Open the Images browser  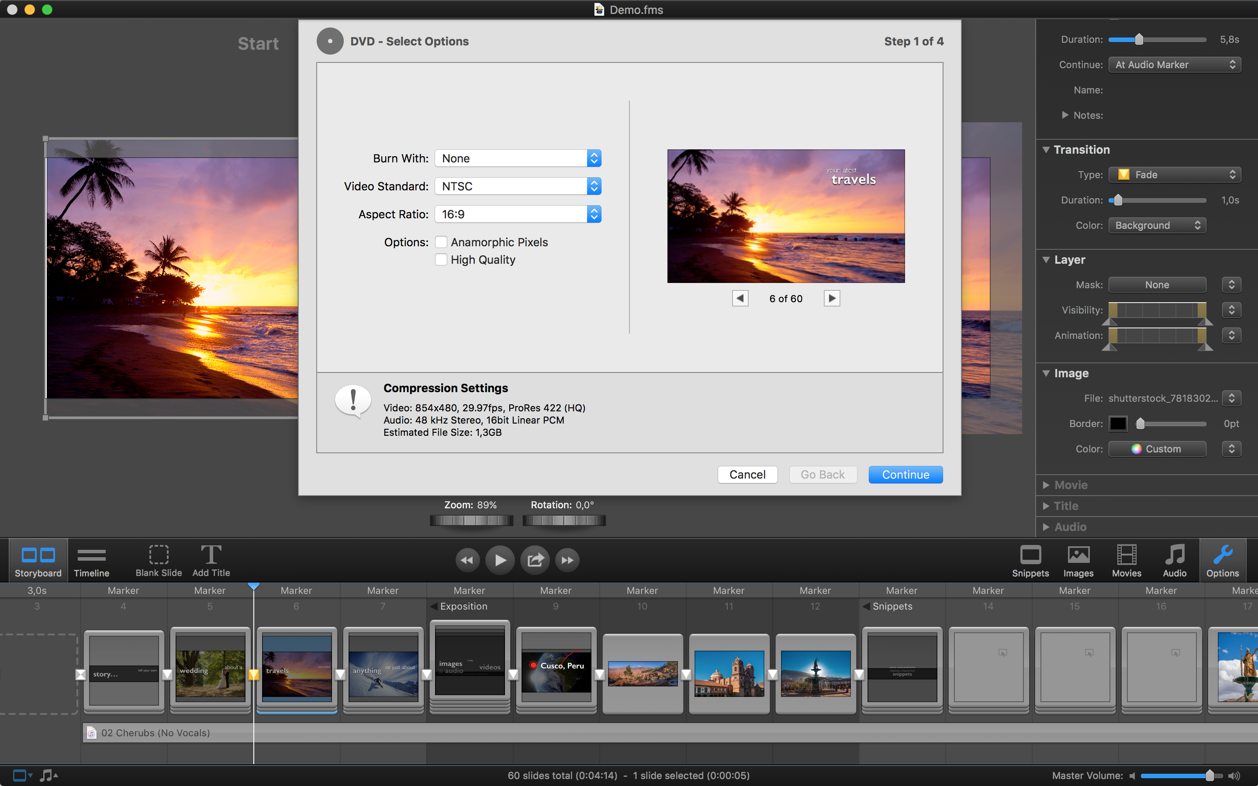(x=1078, y=561)
